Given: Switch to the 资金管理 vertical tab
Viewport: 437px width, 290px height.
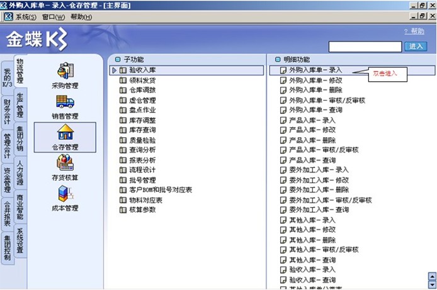Looking at the screenshot, I should coord(8,181).
